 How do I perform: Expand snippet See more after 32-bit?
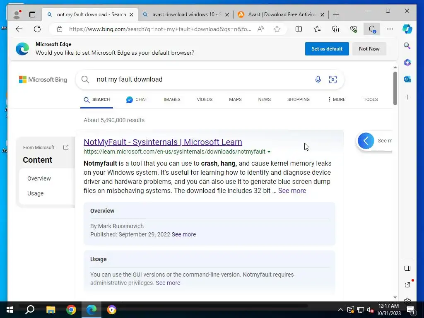click(x=292, y=190)
